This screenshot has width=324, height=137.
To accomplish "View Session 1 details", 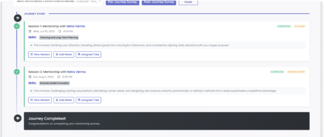I will 40,54.
